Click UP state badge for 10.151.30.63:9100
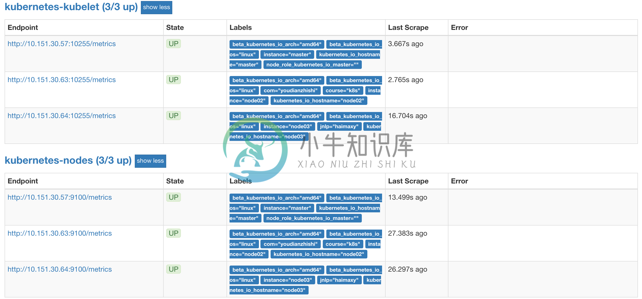Screen dimensions: 642x299 point(174,233)
